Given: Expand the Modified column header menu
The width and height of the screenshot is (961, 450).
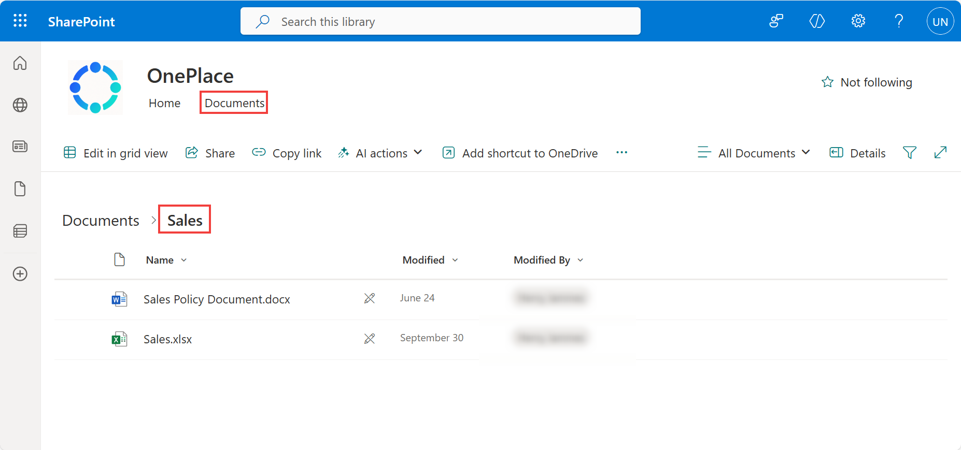Looking at the screenshot, I should click(x=430, y=260).
